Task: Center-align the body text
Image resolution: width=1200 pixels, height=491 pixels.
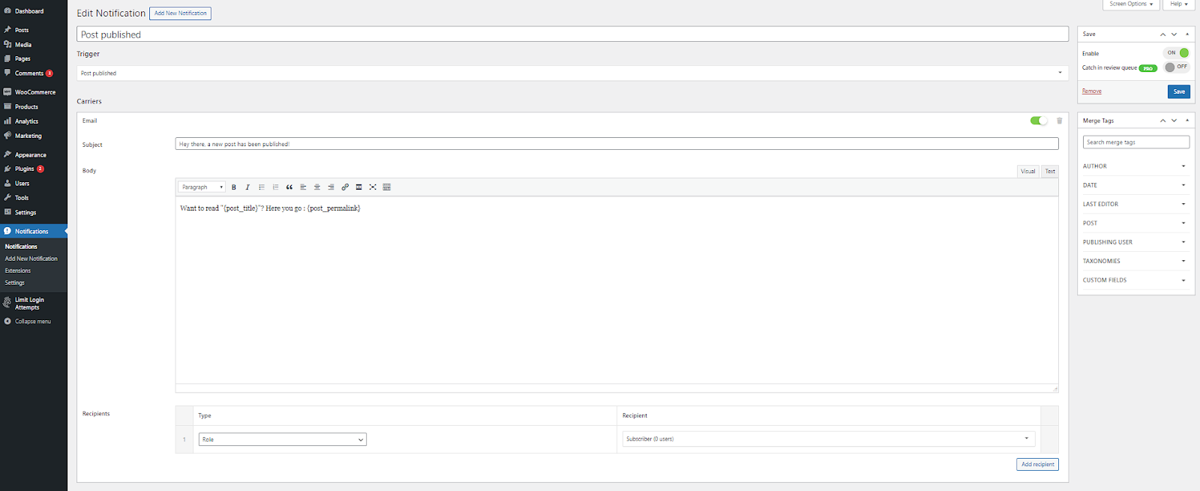Action: (x=317, y=187)
